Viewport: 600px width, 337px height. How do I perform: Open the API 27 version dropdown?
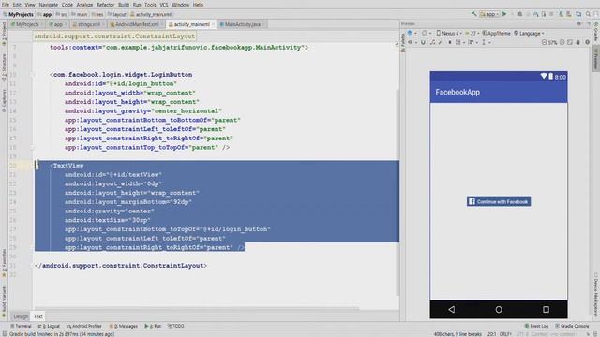coord(472,34)
